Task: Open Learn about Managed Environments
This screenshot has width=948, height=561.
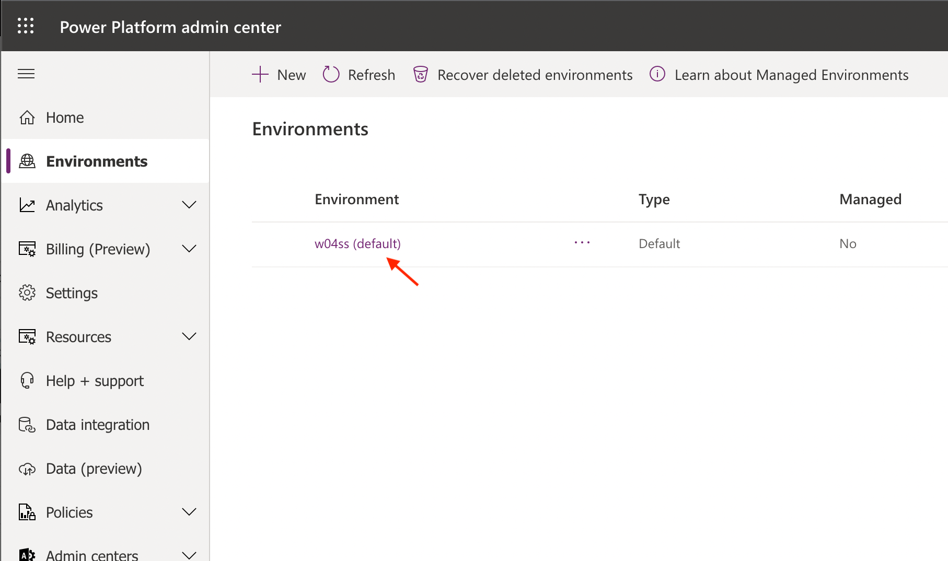Action: [x=791, y=75]
